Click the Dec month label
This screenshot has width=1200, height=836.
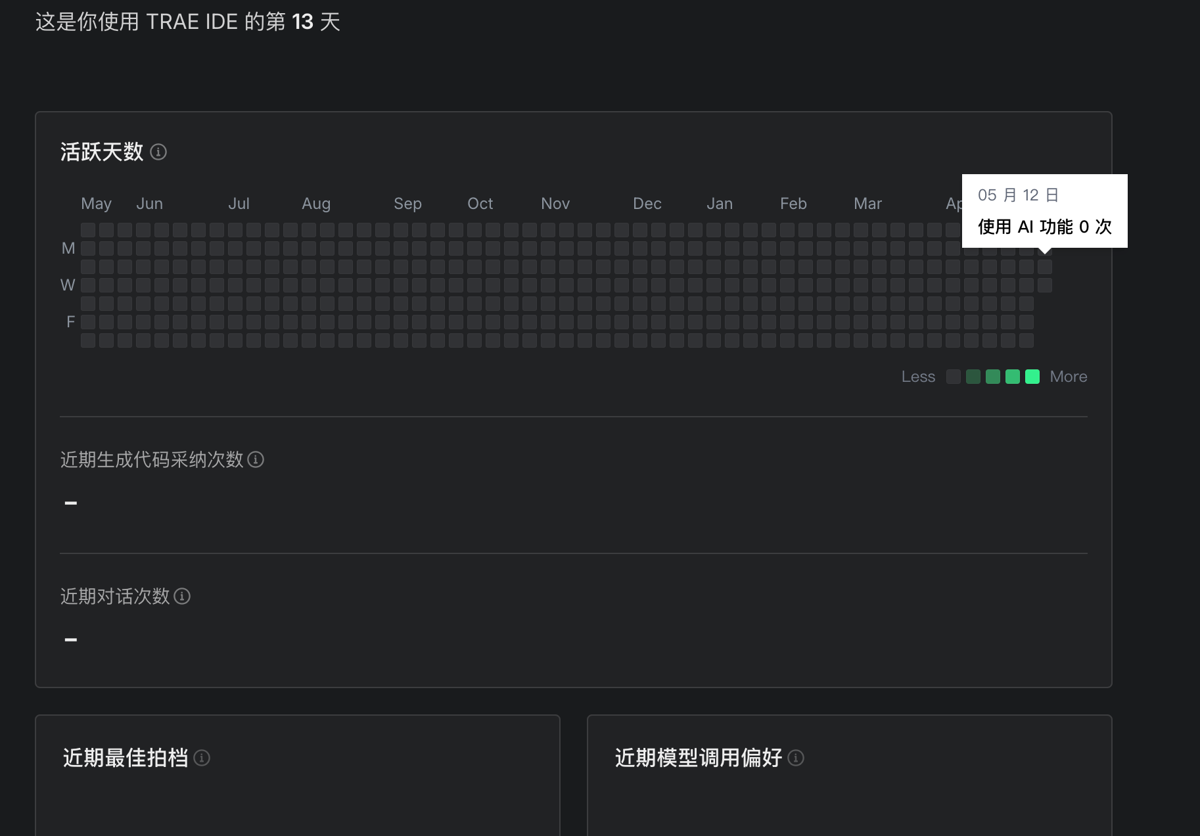(647, 204)
